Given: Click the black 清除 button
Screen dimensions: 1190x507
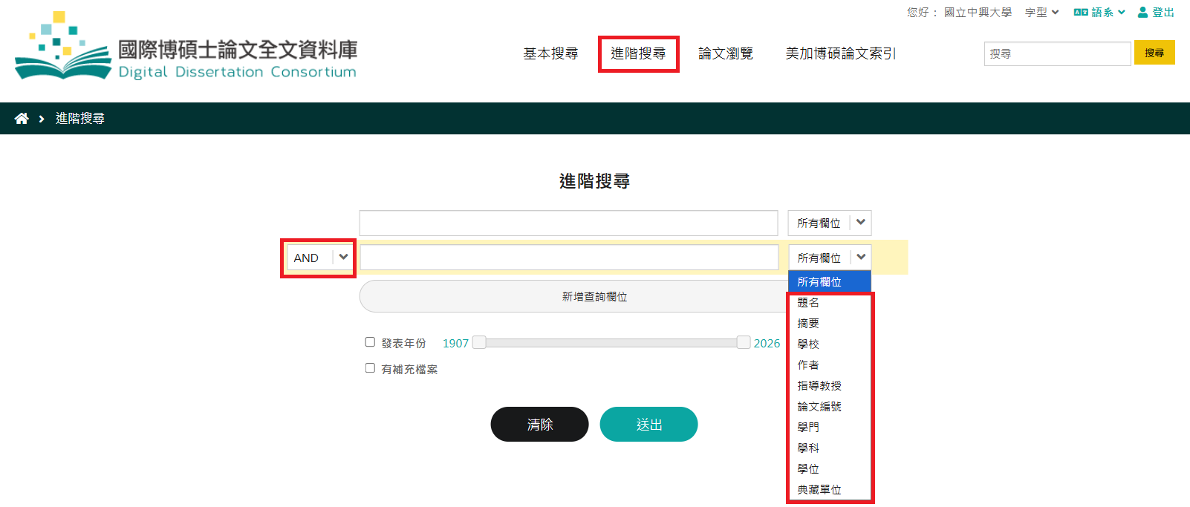Looking at the screenshot, I should click(539, 424).
